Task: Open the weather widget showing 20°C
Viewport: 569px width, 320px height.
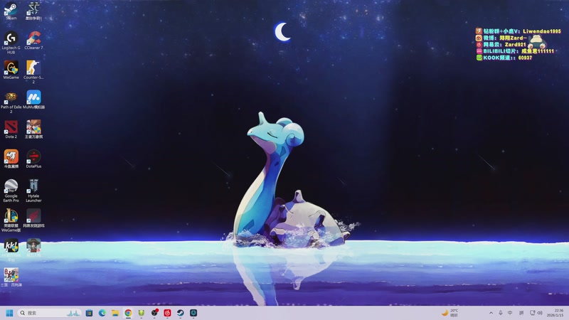Action: (x=450, y=313)
